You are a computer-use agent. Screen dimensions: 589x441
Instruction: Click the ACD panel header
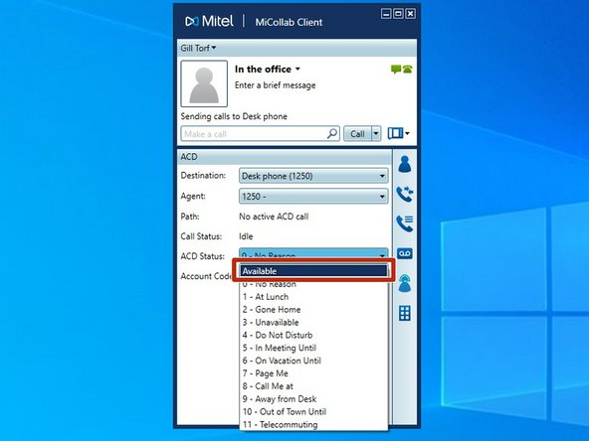coord(285,157)
